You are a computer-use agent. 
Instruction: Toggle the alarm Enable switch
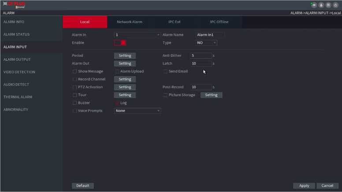point(120,43)
